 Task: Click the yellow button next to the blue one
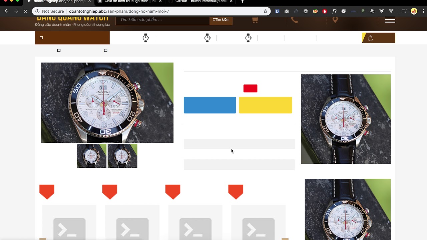coord(266,105)
